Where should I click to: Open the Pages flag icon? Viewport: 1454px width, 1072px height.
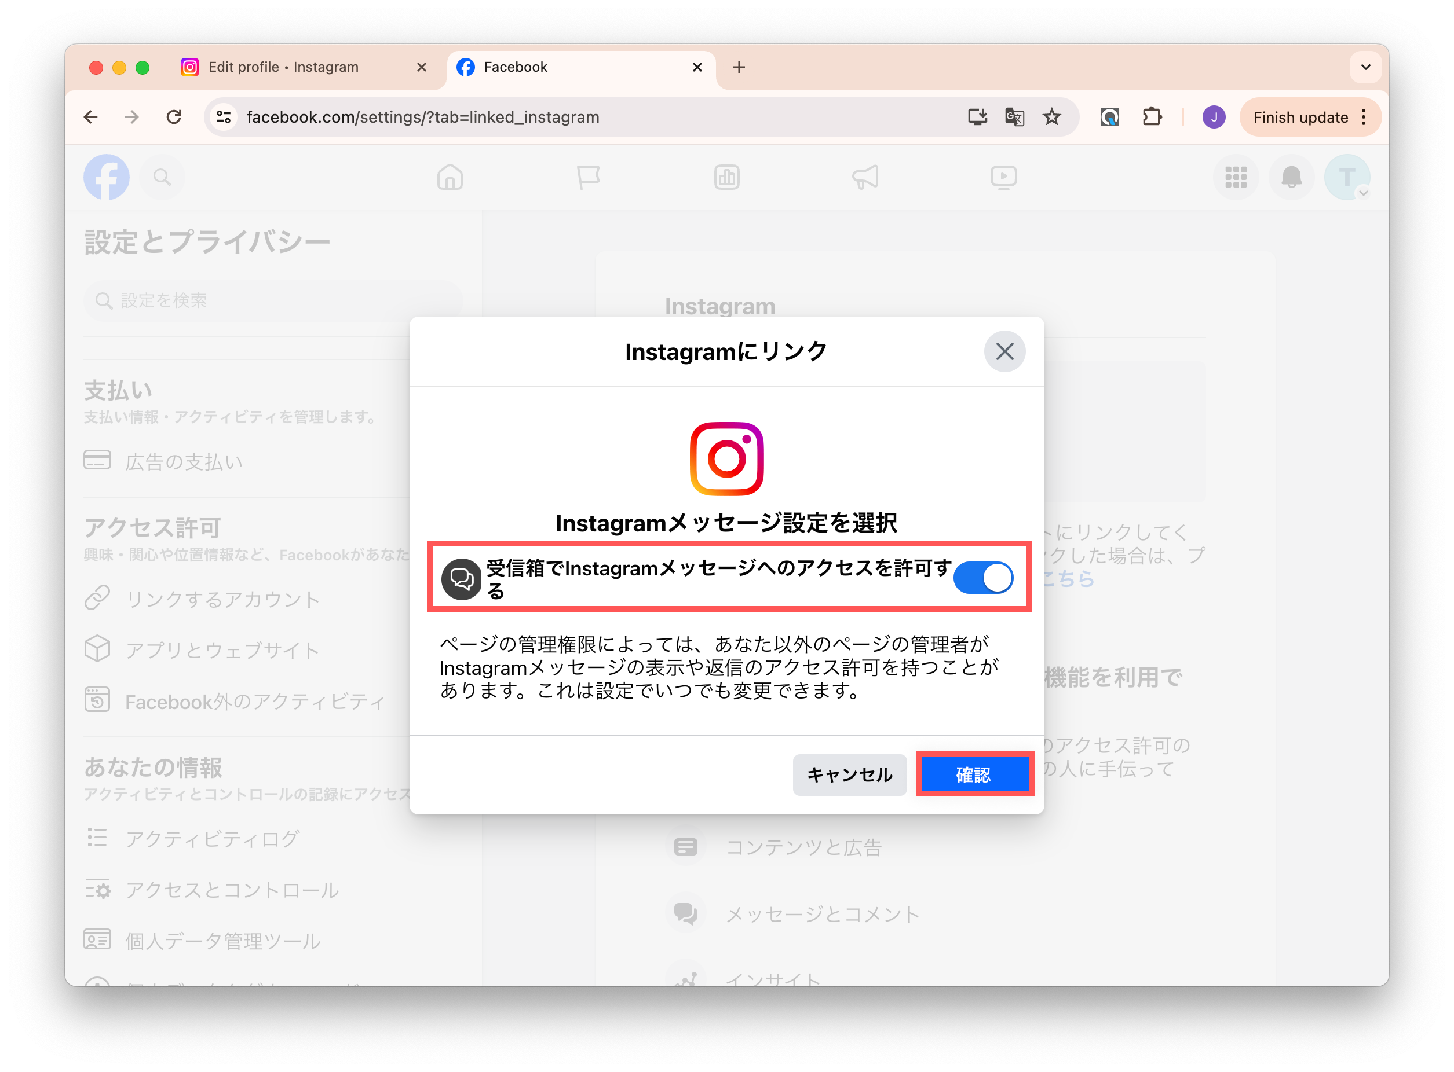[x=589, y=177]
